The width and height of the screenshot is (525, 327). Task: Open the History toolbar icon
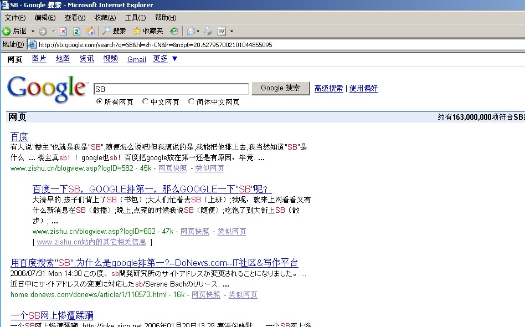pos(174,31)
